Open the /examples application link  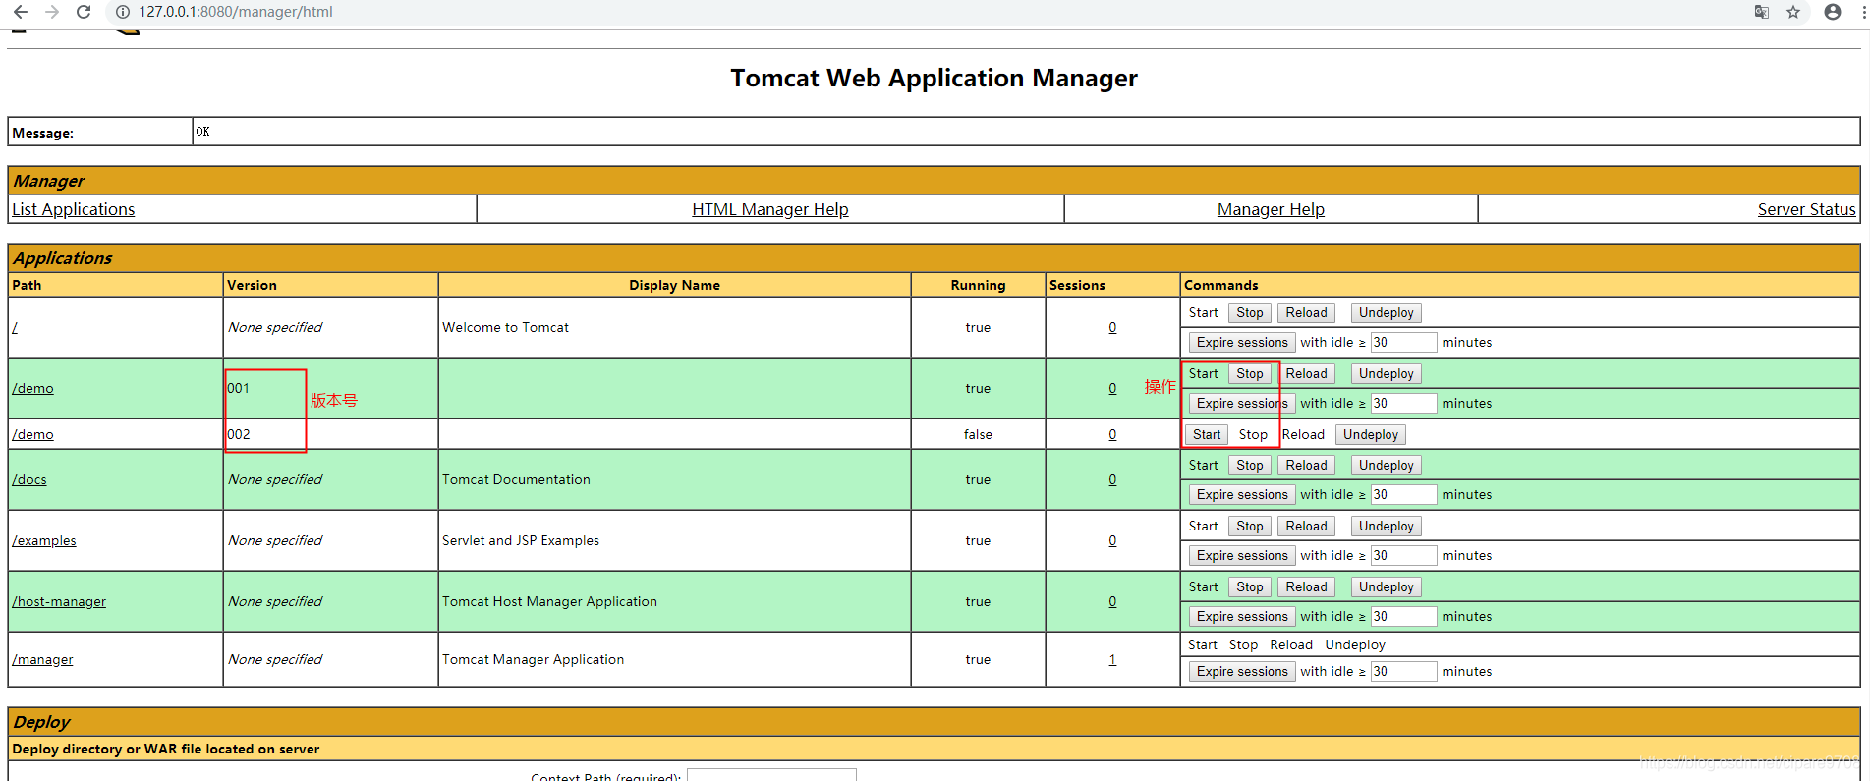[x=44, y=540]
